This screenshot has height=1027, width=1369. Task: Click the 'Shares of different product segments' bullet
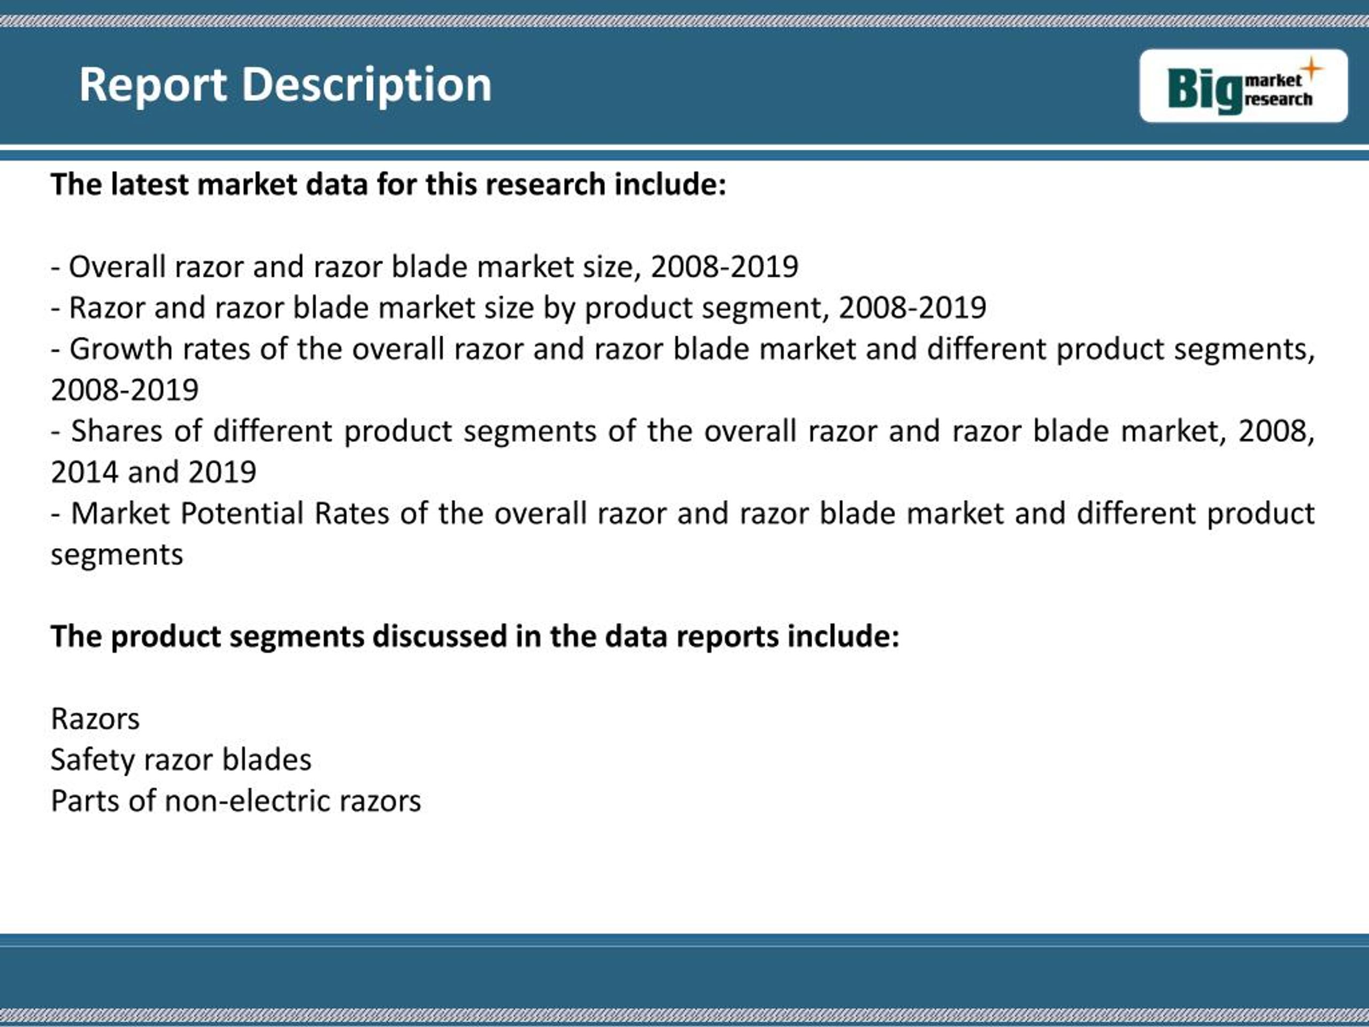(x=683, y=451)
